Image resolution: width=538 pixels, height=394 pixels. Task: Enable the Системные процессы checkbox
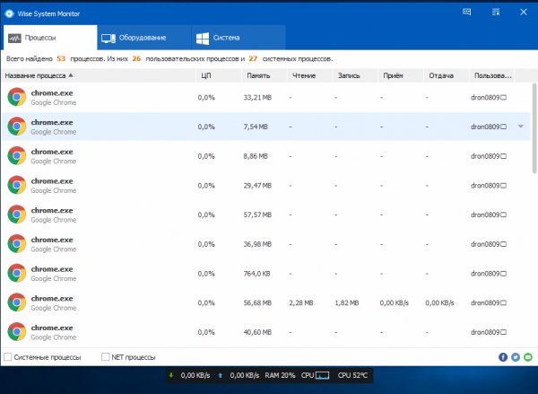(7, 357)
